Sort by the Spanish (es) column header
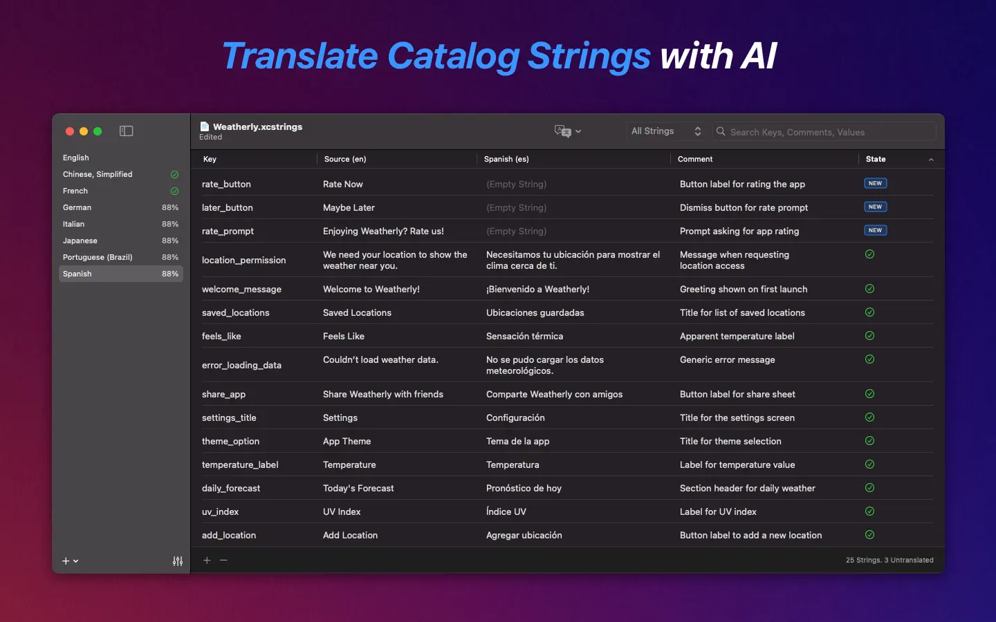 pos(574,159)
